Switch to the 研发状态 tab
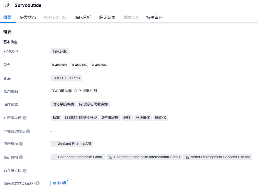 tap(28, 18)
